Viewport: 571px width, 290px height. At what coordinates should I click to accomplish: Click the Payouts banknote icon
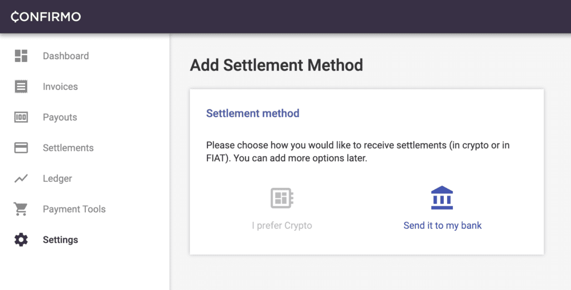tap(21, 117)
